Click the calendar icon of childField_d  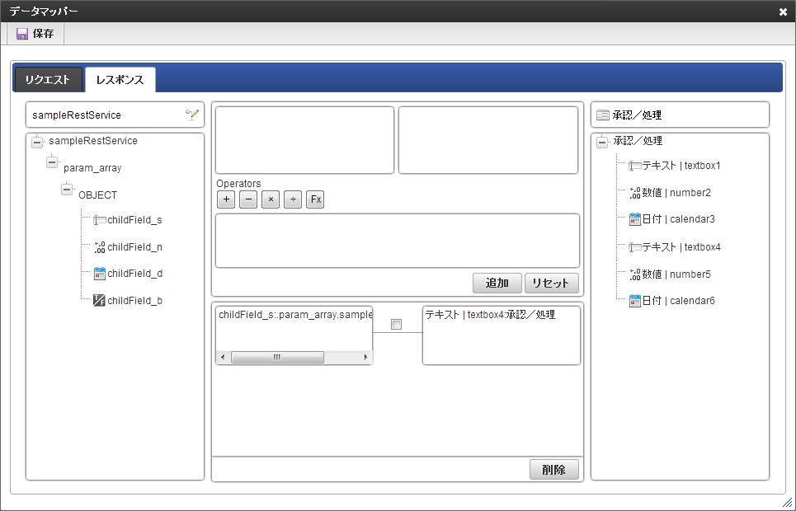click(100, 274)
